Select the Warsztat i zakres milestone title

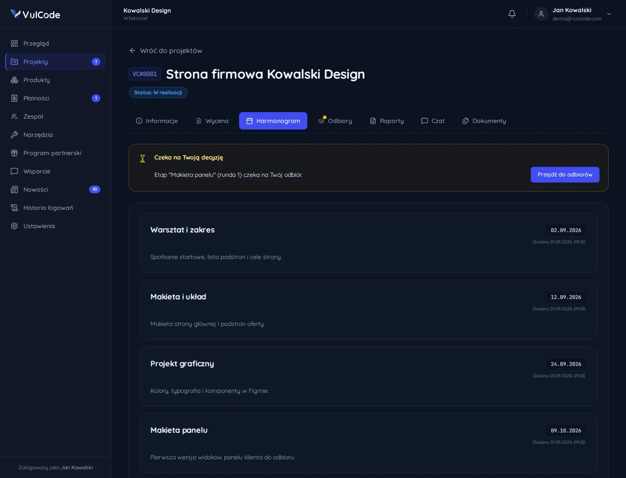pyautogui.click(x=183, y=230)
